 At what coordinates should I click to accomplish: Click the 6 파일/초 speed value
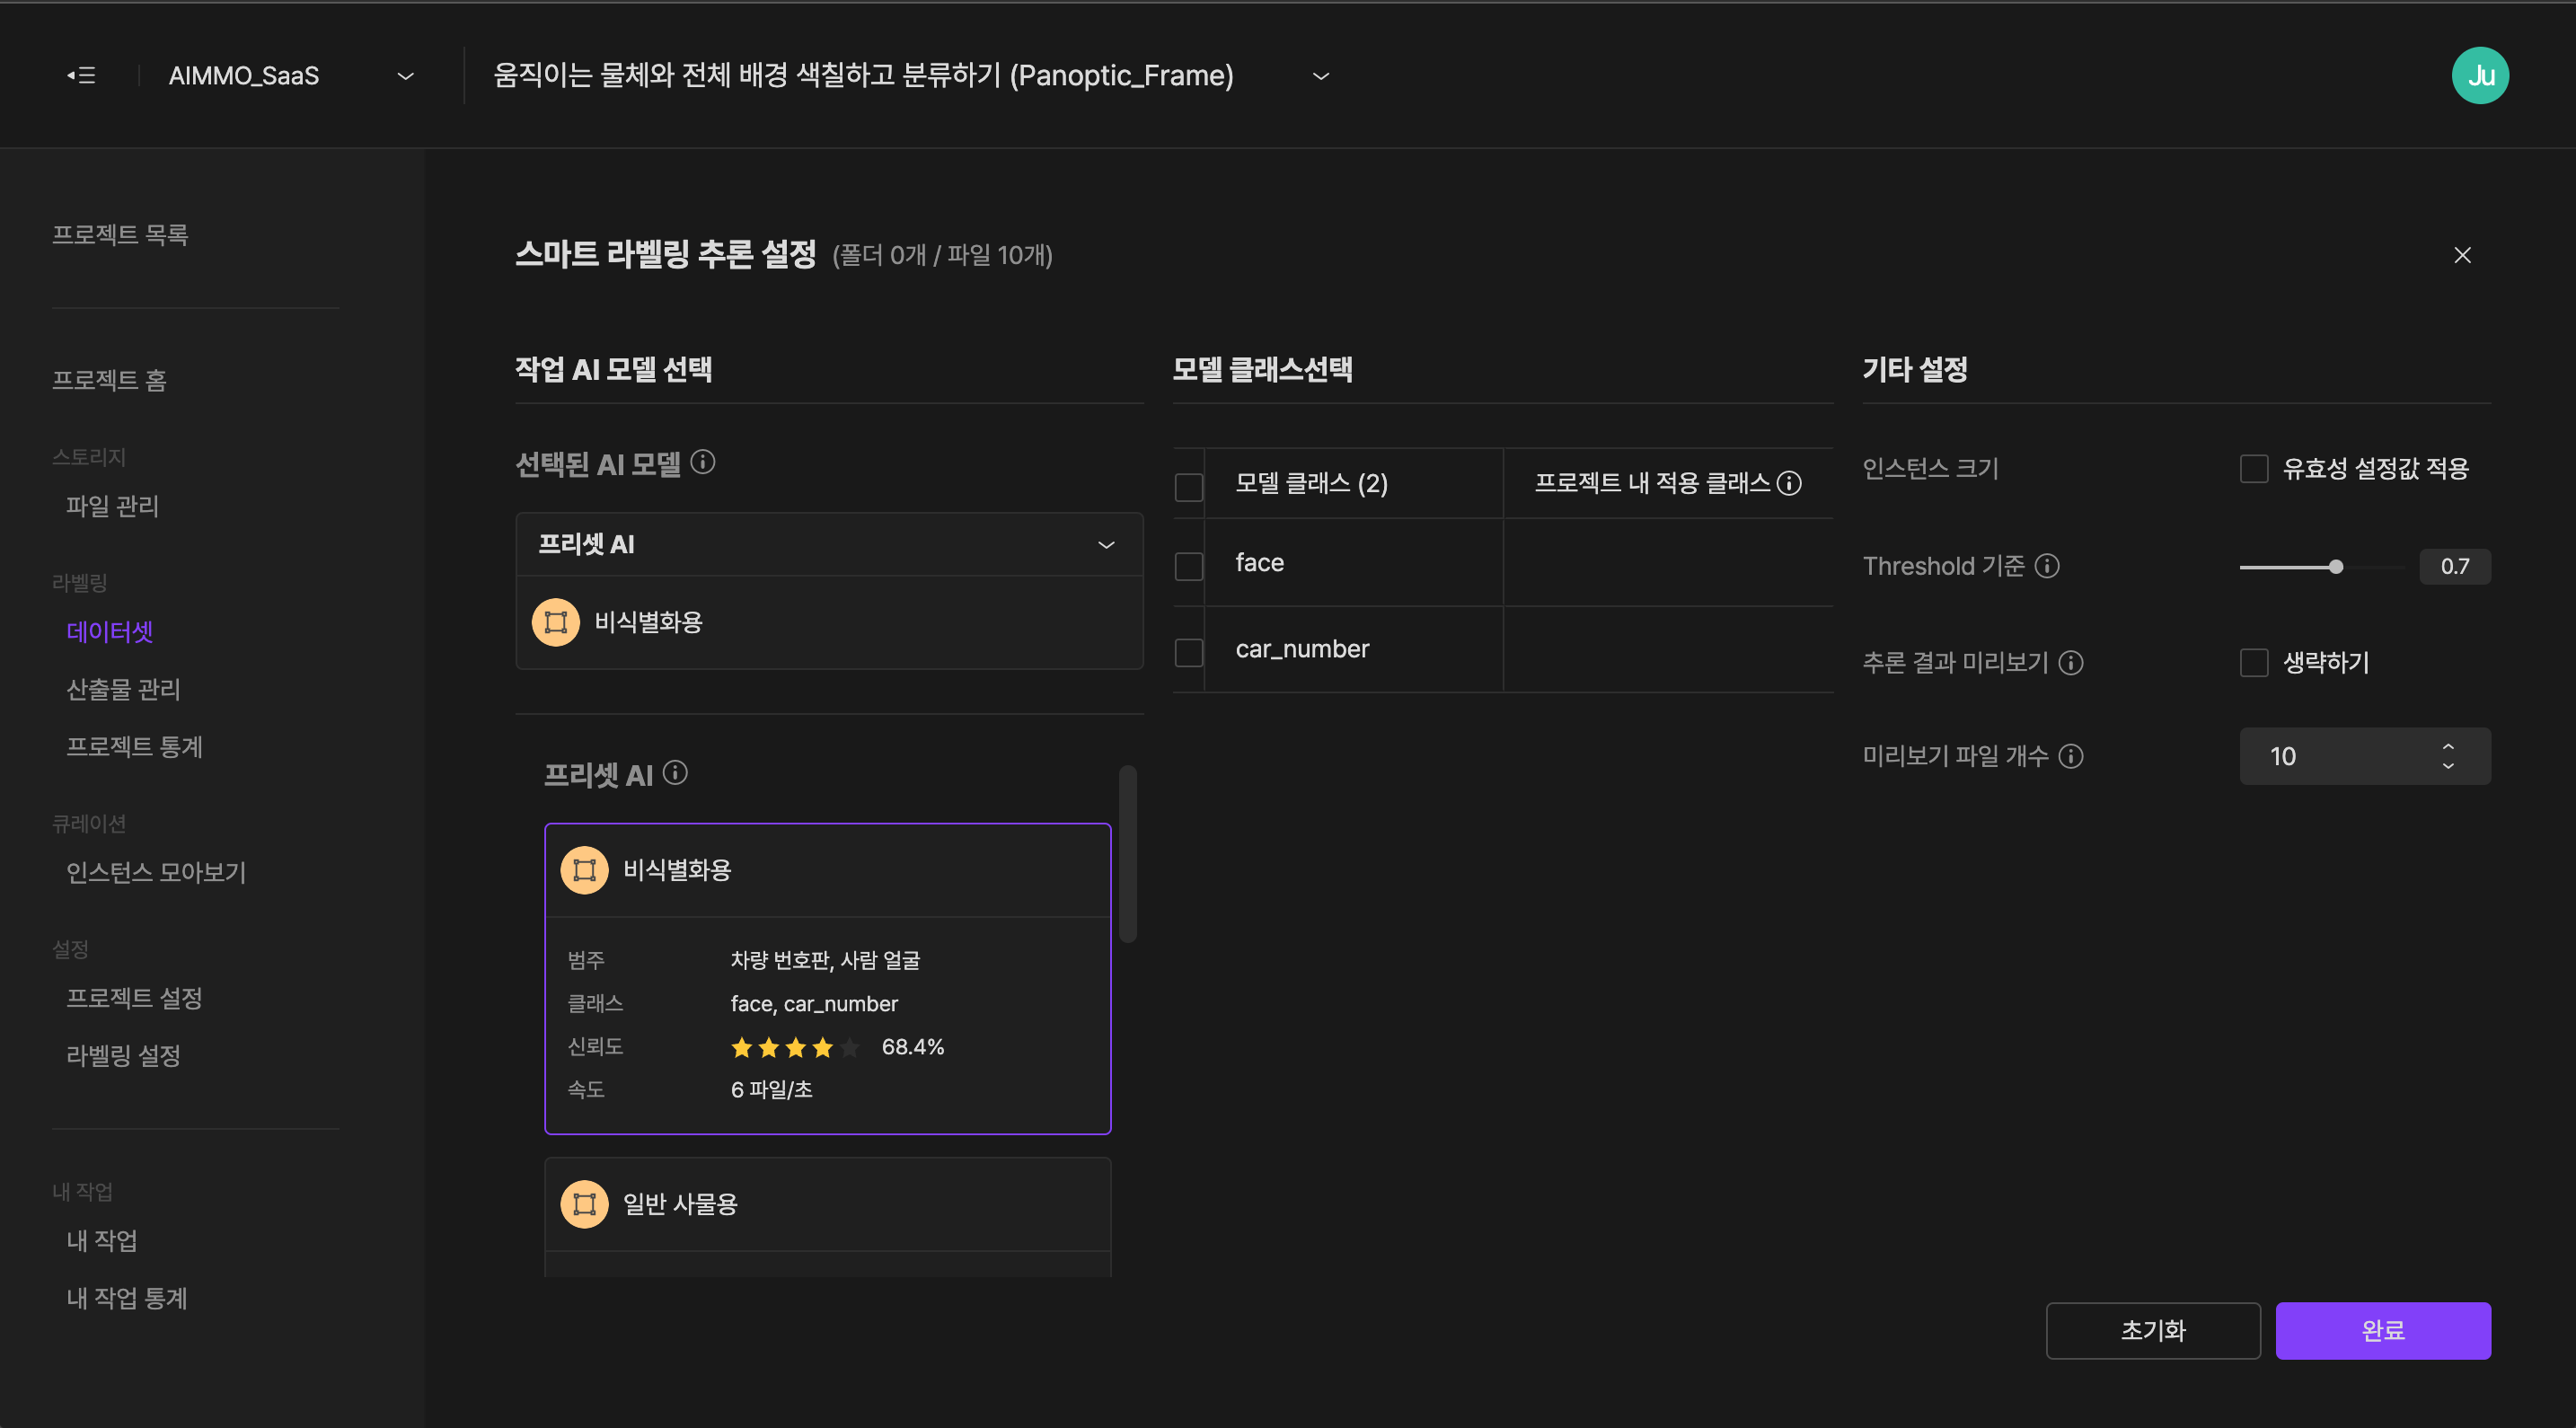pos(772,1089)
